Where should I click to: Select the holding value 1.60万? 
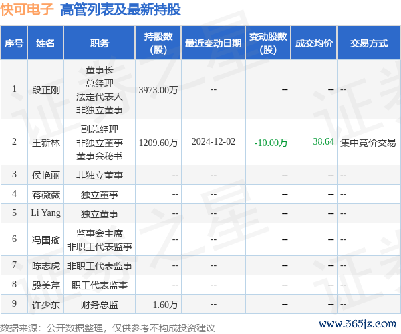[165, 305]
